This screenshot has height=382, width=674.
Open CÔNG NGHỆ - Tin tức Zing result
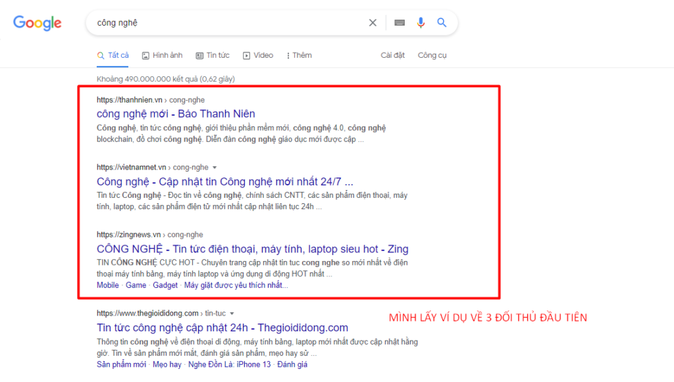pos(252,249)
